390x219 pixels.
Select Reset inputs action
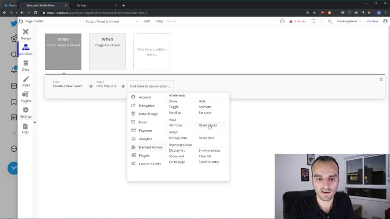[x=208, y=125]
